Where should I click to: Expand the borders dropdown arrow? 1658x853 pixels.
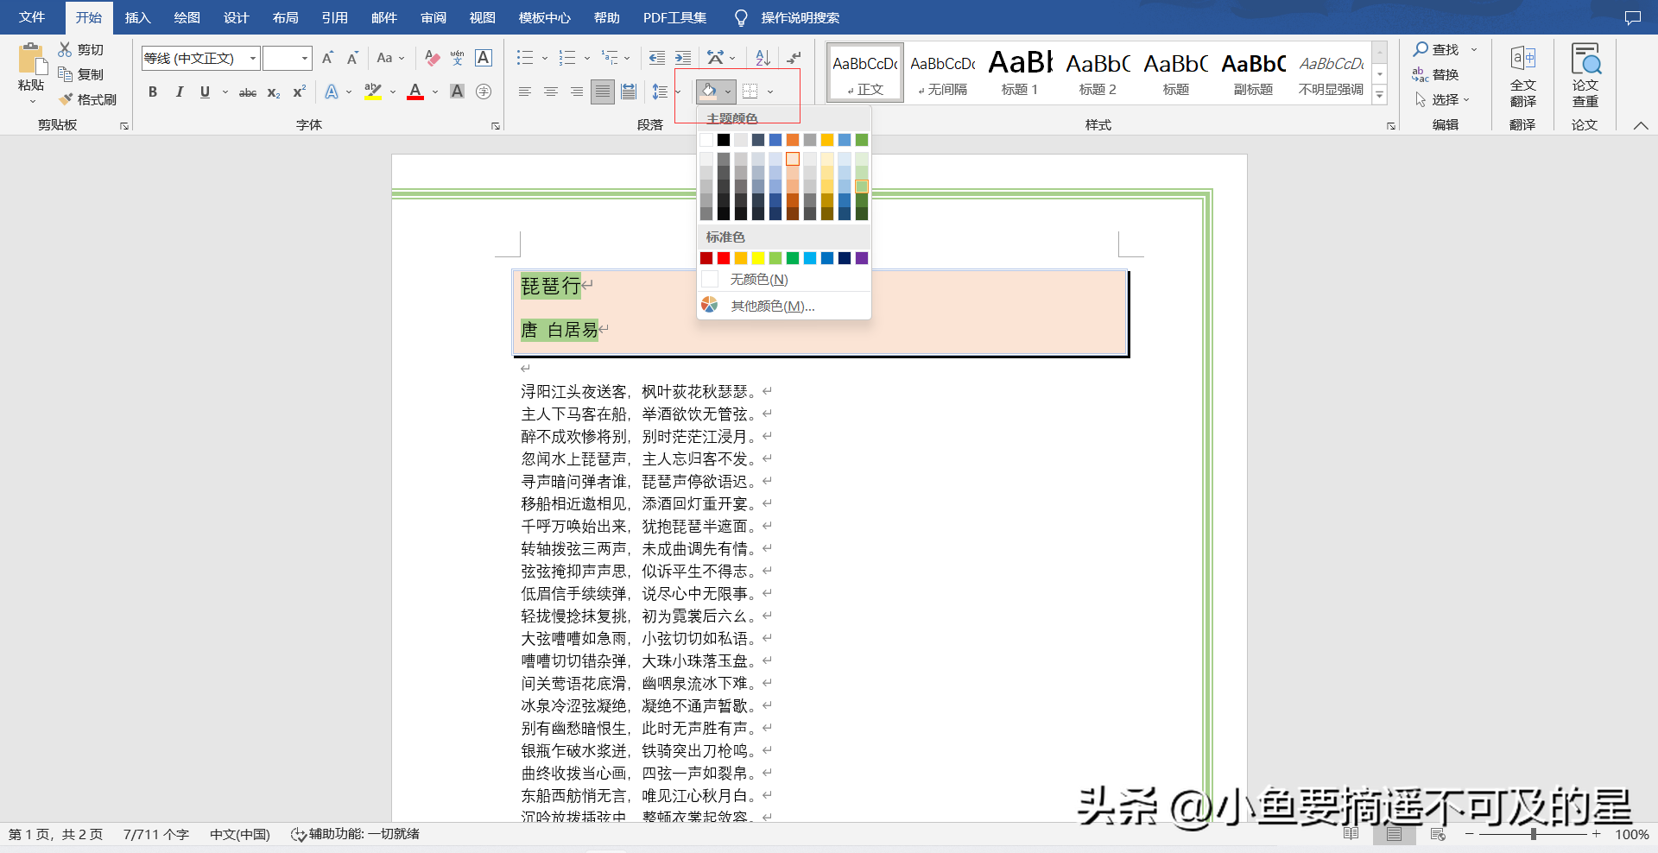(x=770, y=92)
